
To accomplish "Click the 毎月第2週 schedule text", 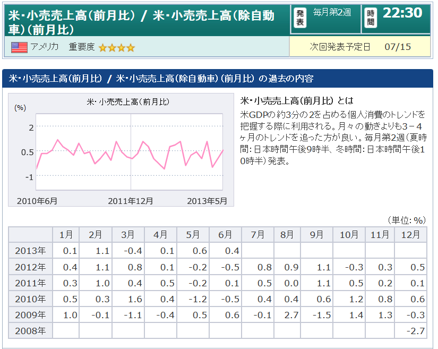I will point(332,12).
